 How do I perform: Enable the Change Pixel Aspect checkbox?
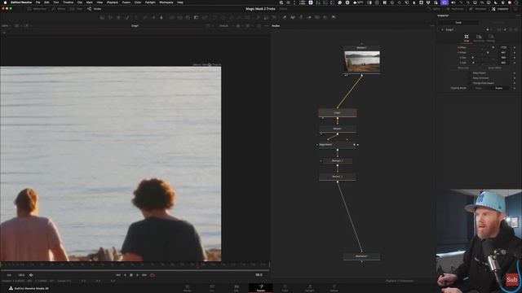(x=471, y=83)
